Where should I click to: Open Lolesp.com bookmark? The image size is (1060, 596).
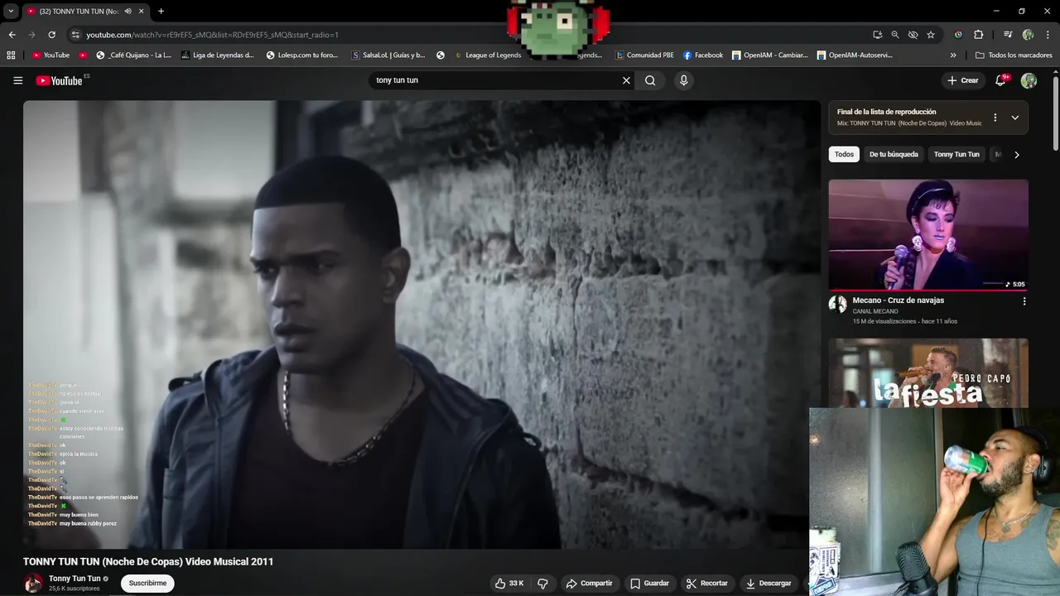302,55
